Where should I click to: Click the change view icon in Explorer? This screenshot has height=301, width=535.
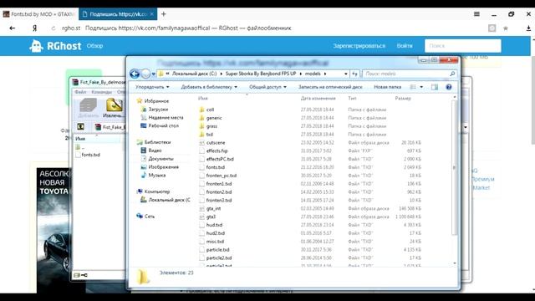pos(413,87)
